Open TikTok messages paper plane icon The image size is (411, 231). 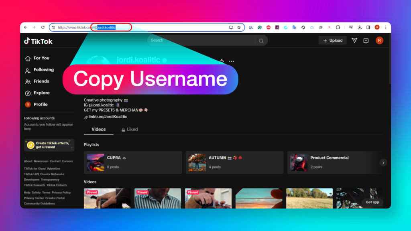(x=354, y=41)
